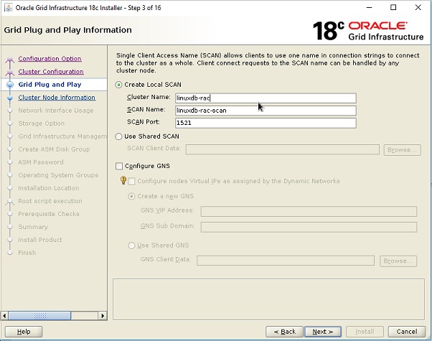This screenshot has width=432, height=341.
Task: Enable the Configure GNS checkbox
Action: [119, 167]
